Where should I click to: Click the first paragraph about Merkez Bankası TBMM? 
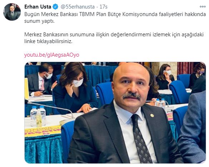(x=115, y=18)
